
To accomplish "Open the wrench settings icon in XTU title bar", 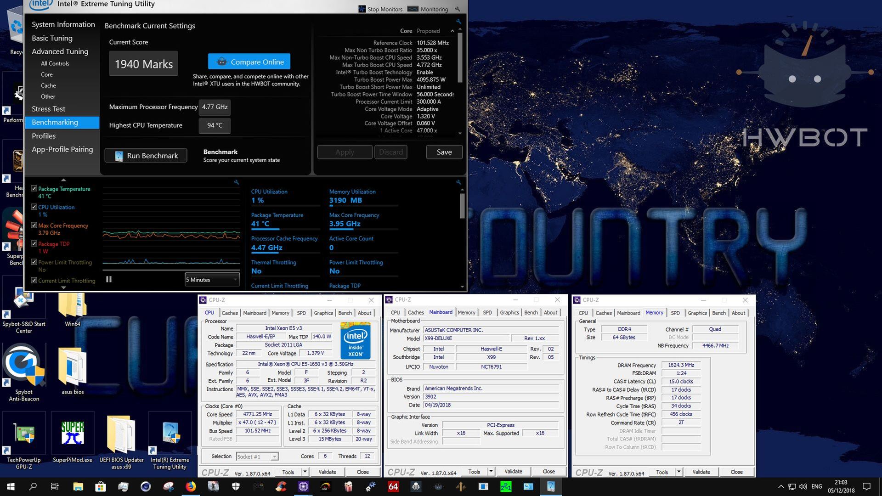I will (457, 9).
